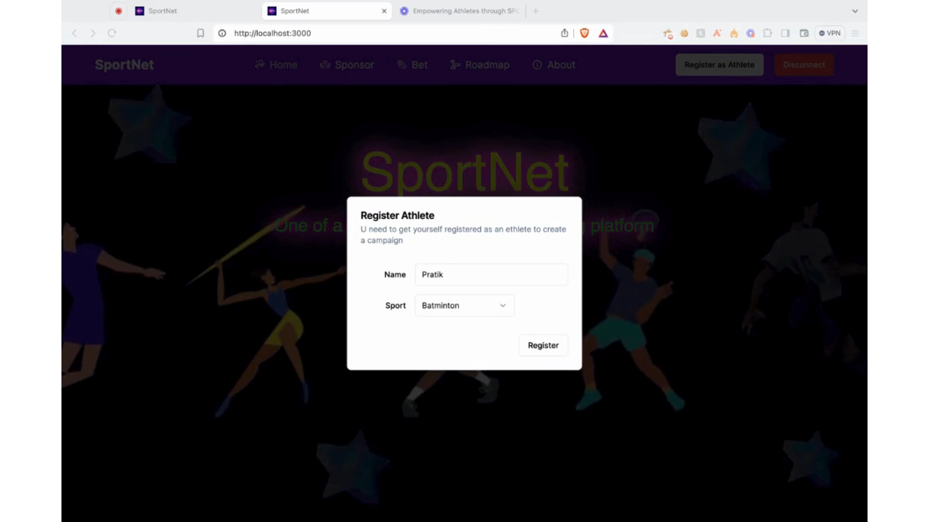This screenshot has width=929, height=522.
Task: Click the address bar URL localhost:3000
Action: 272,33
